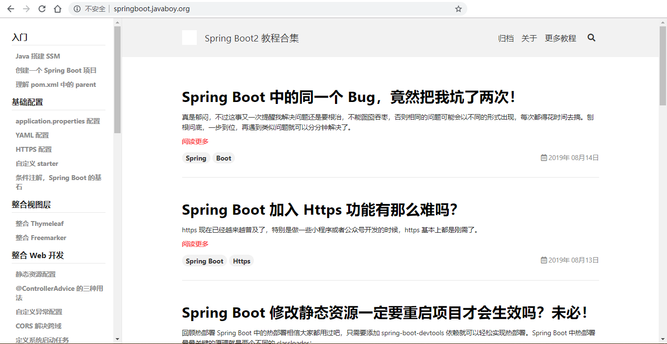Select the Spring Boot tag
This screenshot has height=344, width=667.
pyautogui.click(x=205, y=261)
